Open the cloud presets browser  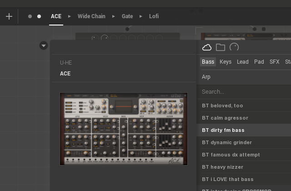[x=207, y=47]
